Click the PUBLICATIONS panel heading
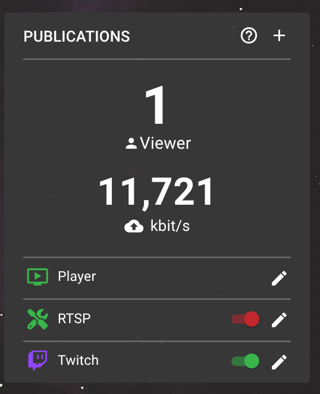This screenshot has width=320, height=394. coord(77,36)
